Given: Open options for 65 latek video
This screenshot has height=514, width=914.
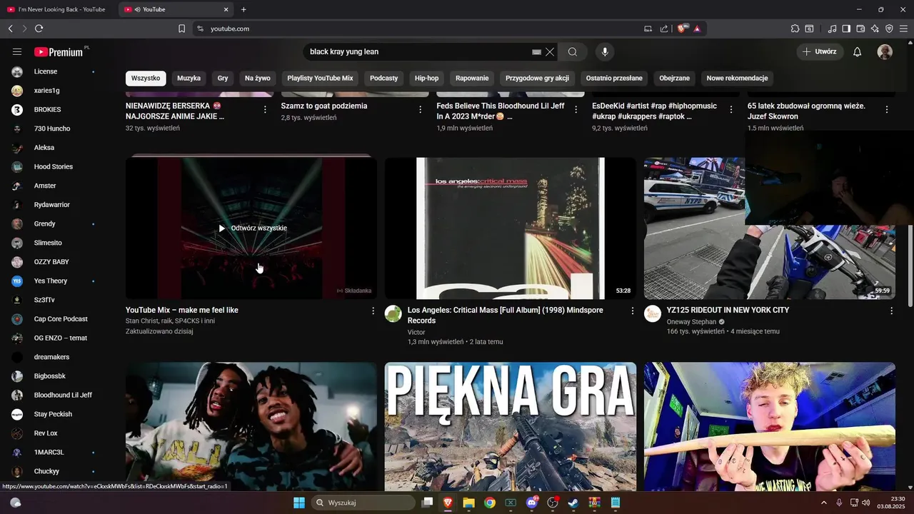Looking at the screenshot, I should pyautogui.click(x=887, y=110).
